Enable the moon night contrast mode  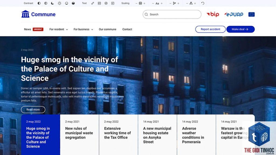point(53,3)
